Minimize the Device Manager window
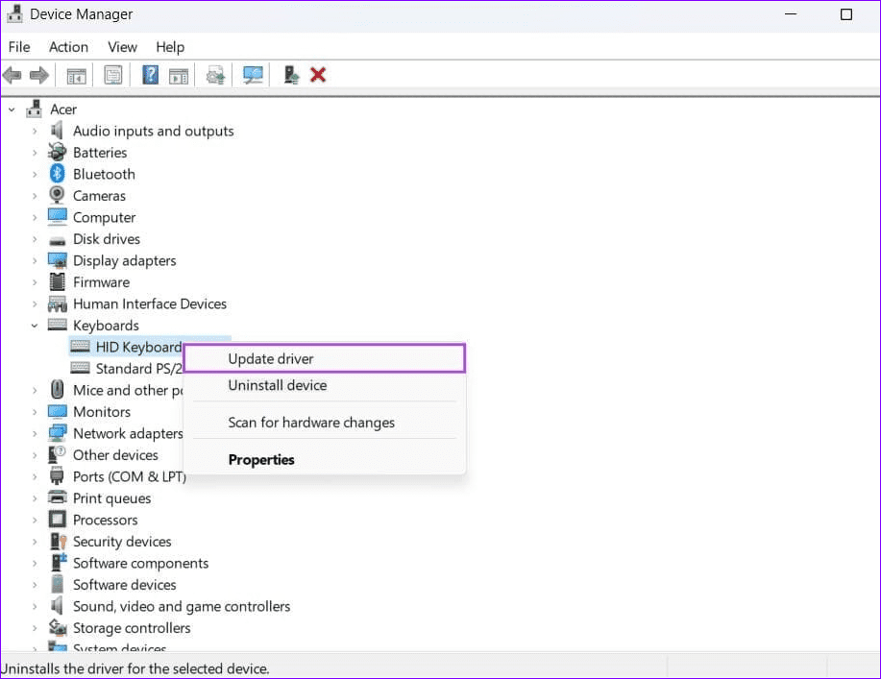Screen dimensions: 881x679 791,14
